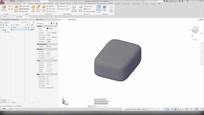Open the Start file tab
Image resolution: width=204 pixels, height=115 pixels.
coord(5,17)
